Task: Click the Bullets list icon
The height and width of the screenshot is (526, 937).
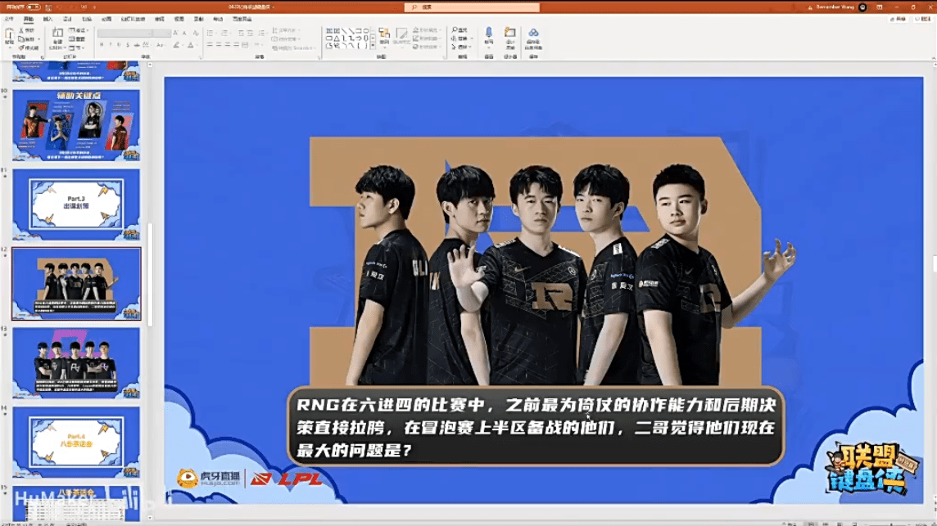Action: tap(211, 34)
